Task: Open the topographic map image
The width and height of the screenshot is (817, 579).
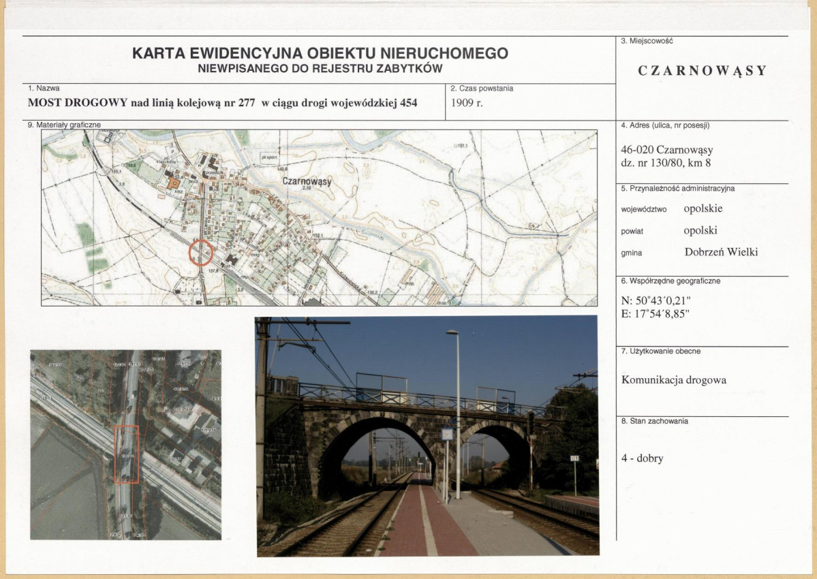Action: point(320,218)
